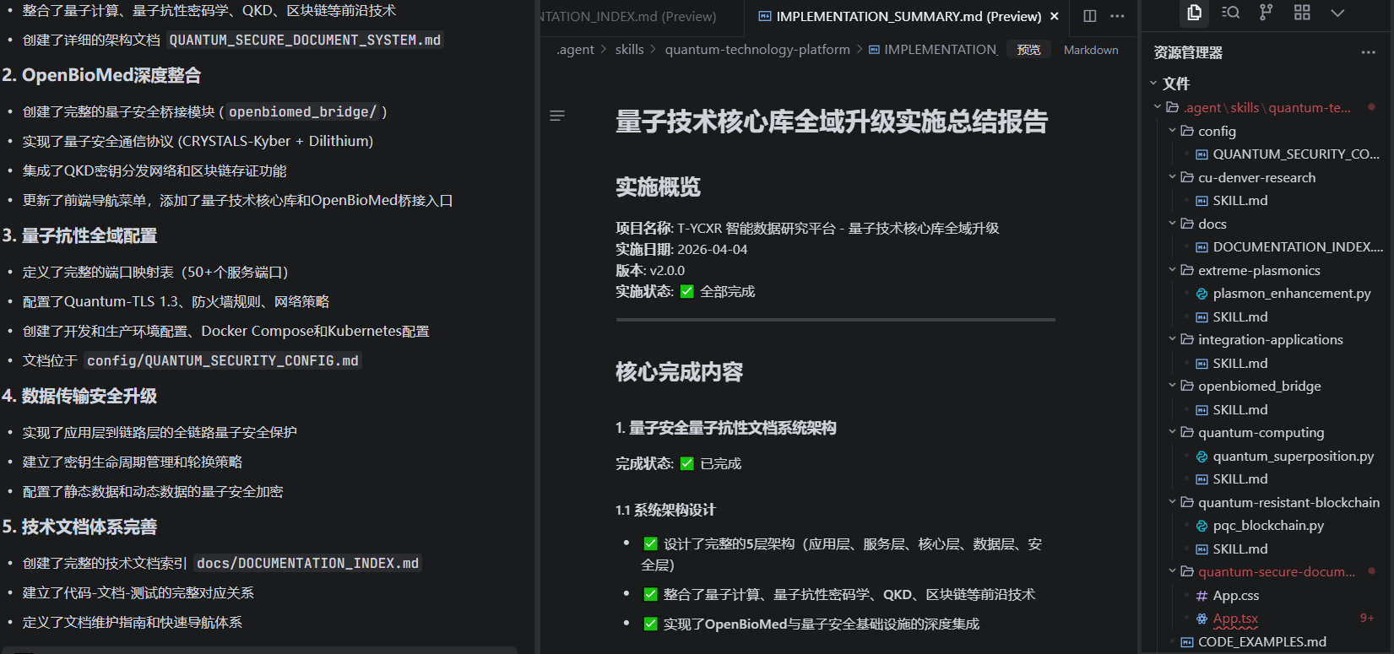Image resolution: width=1394 pixels, height=654 pixels.
Task: Open the extensions grid icon
Action: (x=1302, y=13)
